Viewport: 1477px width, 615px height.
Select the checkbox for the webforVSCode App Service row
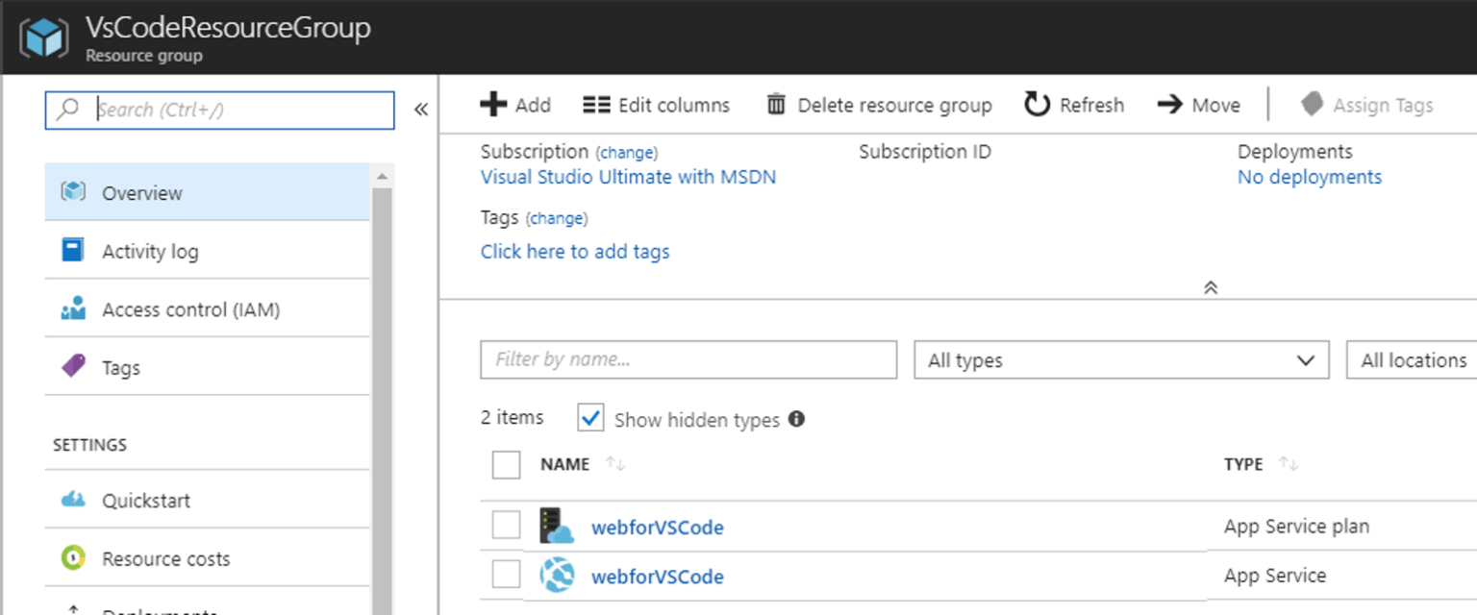tap(506, 577)
